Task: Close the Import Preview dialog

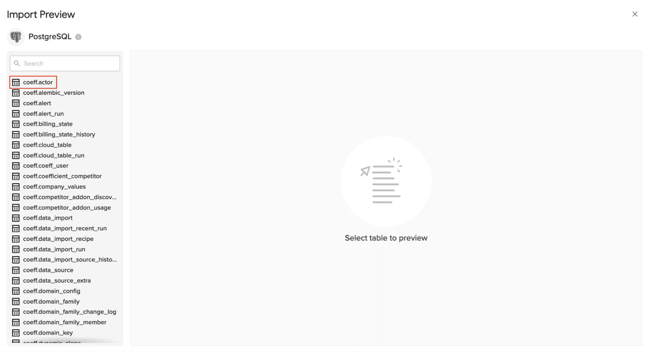Action: (x=634, y=14)
